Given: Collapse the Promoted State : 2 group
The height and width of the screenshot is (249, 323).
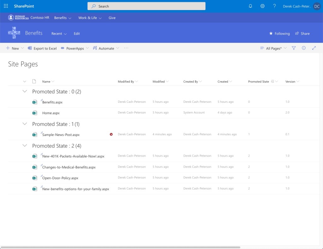Looking at the screenshot, I should [x=25, y=146].
